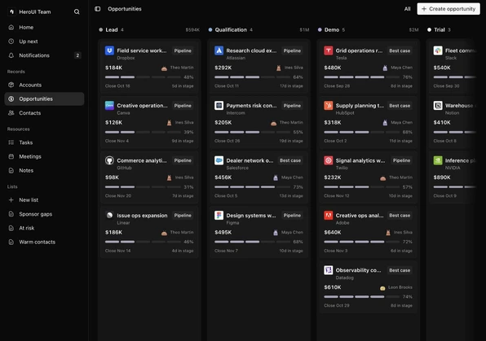Open search with the magnifier icon
Image resolution: width=486 pixels, height=341 pixels.
(77, 11)
